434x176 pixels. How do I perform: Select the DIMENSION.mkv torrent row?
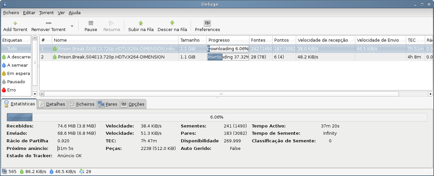[236, 49]
